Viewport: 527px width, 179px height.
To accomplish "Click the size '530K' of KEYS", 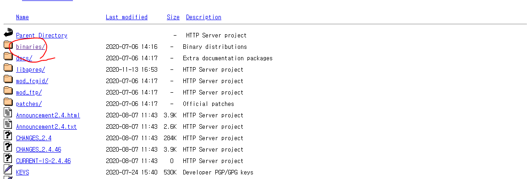I will [170, 172].
